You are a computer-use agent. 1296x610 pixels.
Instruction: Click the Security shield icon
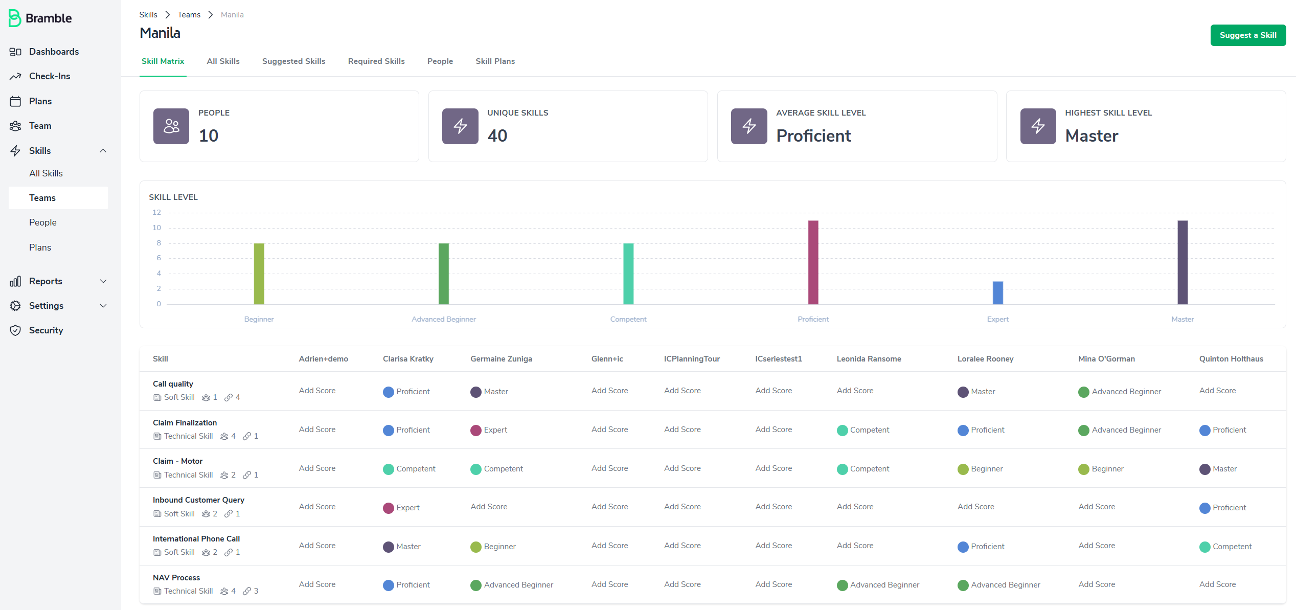tap(15, 330)
